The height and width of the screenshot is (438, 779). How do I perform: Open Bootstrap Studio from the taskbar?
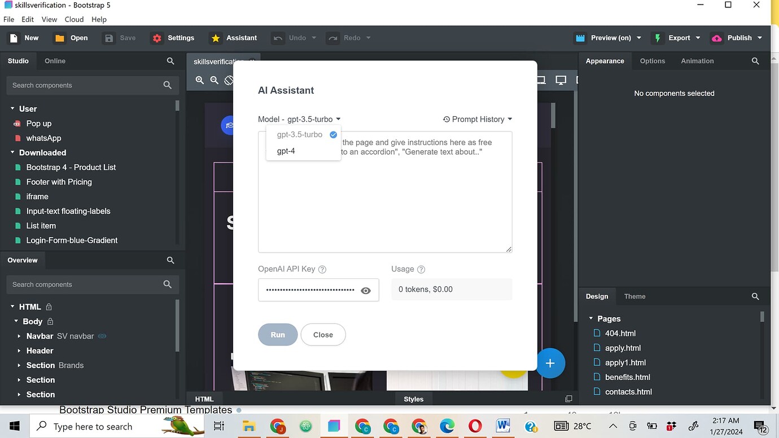pos(334,426)
